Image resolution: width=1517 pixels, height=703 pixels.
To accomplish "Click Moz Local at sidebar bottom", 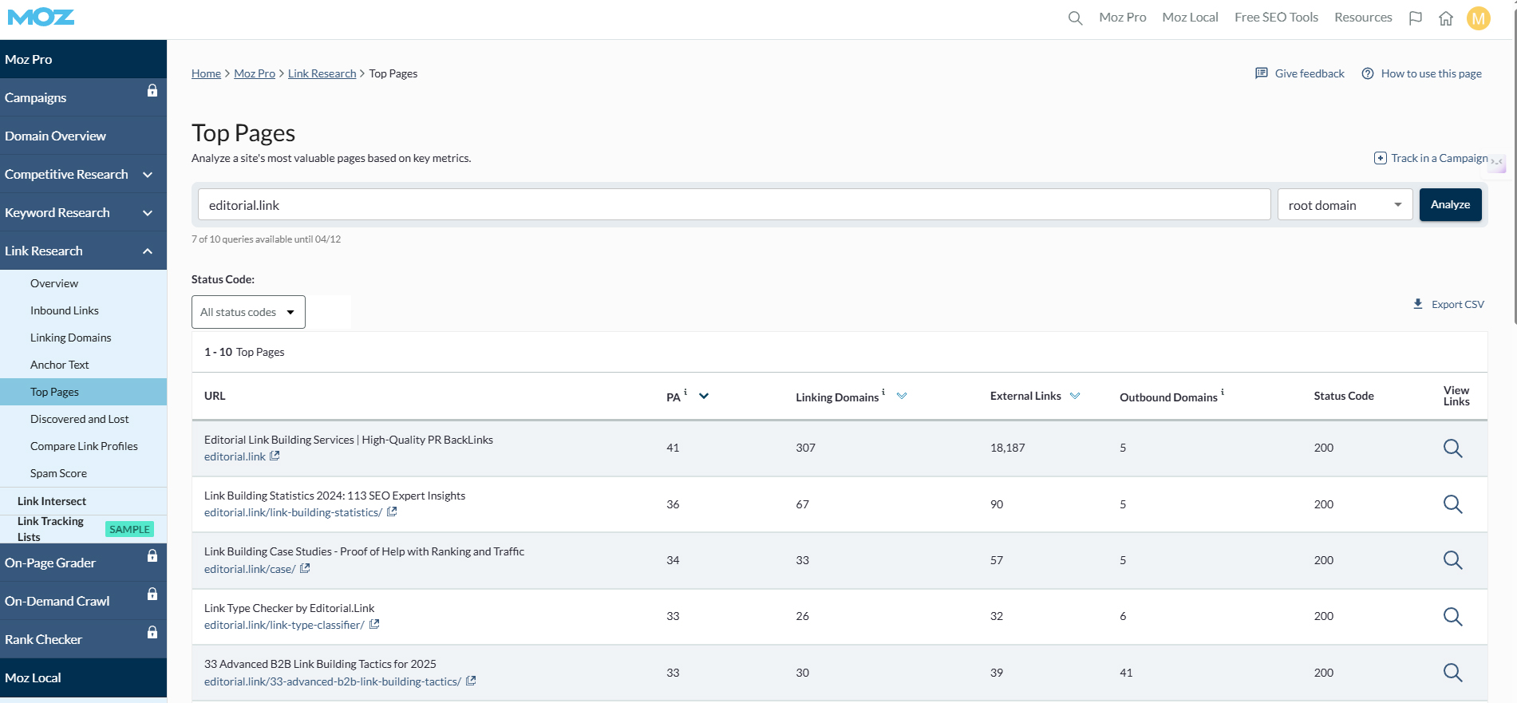I will click(83, 677).
